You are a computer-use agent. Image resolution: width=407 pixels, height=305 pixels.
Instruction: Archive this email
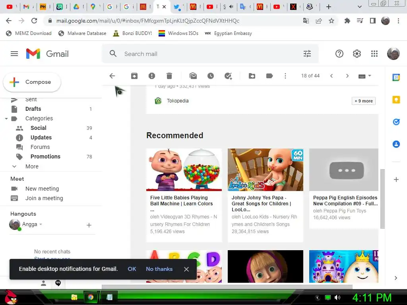pos(134,76)
